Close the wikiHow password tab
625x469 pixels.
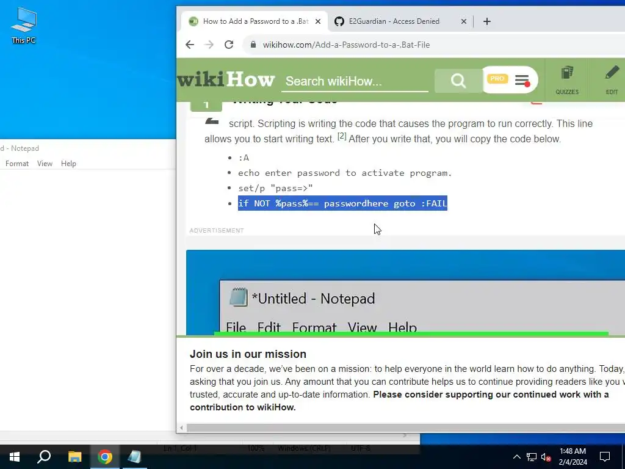click(x=317, y=21)
